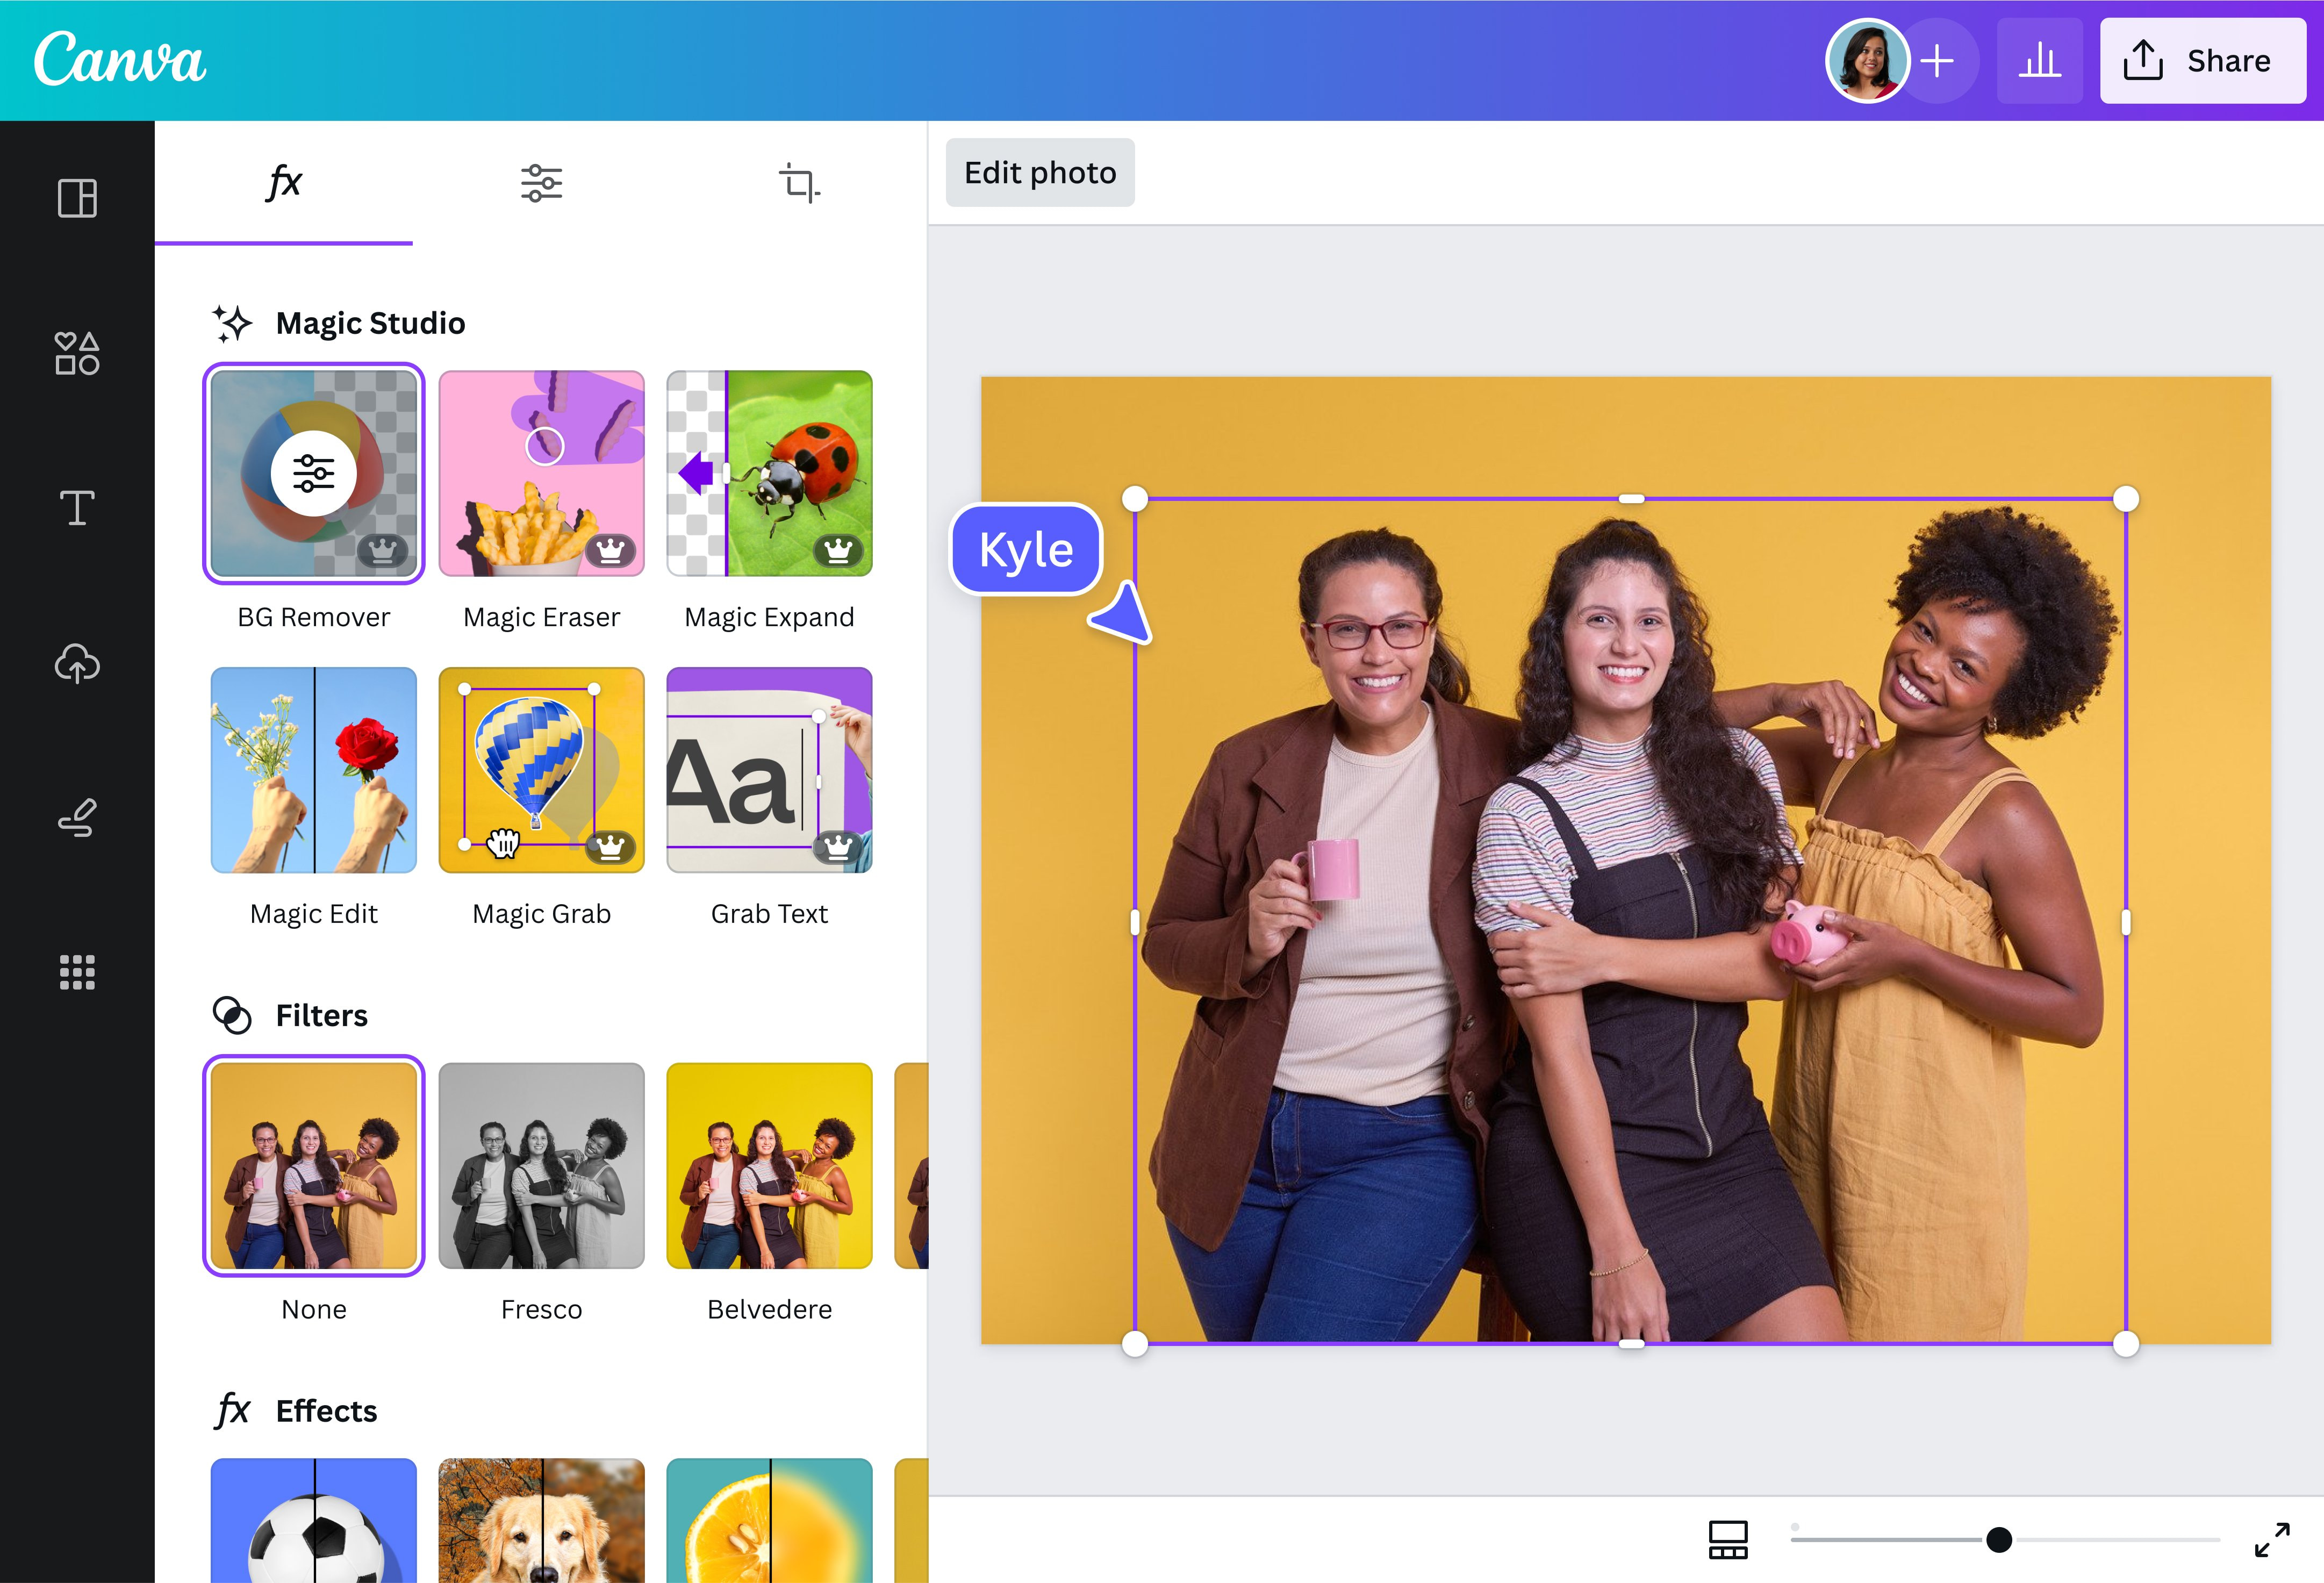The image size is (2324, 1583).
Task: Switch to the Adjust tab
Action: coord(541,183)
